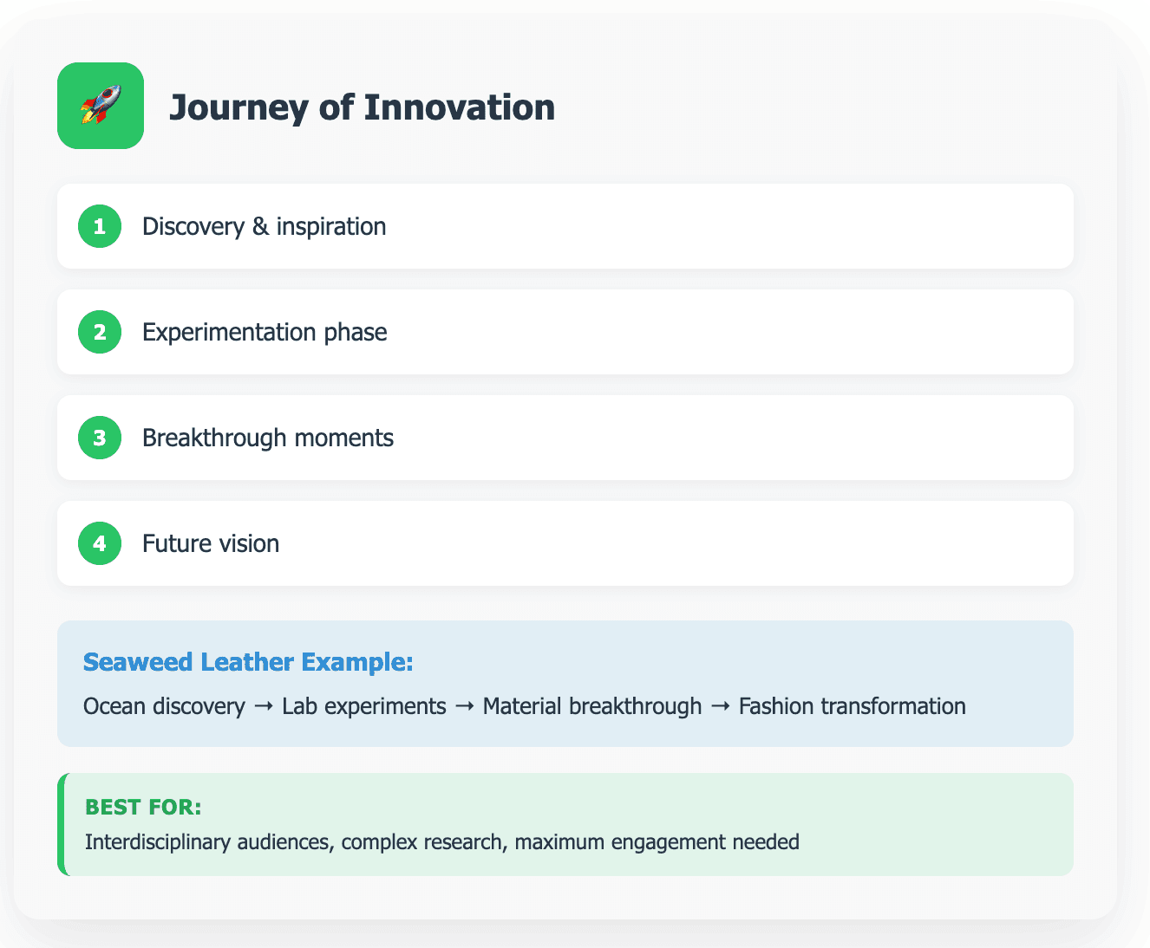Click the Fashion transformation text

tap(853, 706)
